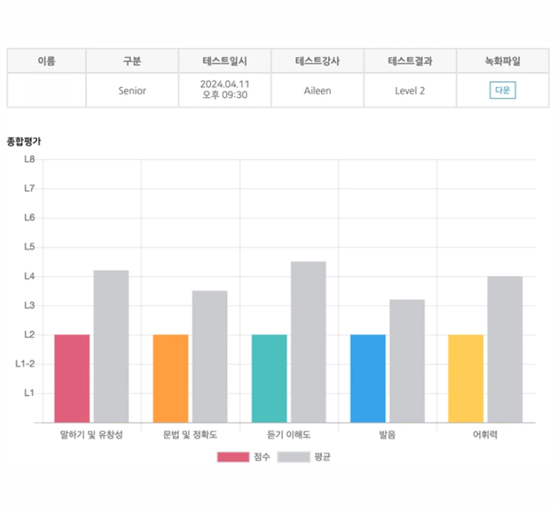Select the Senior cell
This screenshot has width=556, height=506.
(132, 91)
